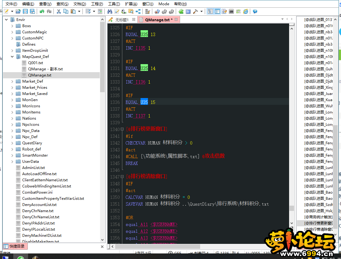Switch to the 无标题1 tab
The width and height of the screenshot is (341, 259).
[122, 20]
